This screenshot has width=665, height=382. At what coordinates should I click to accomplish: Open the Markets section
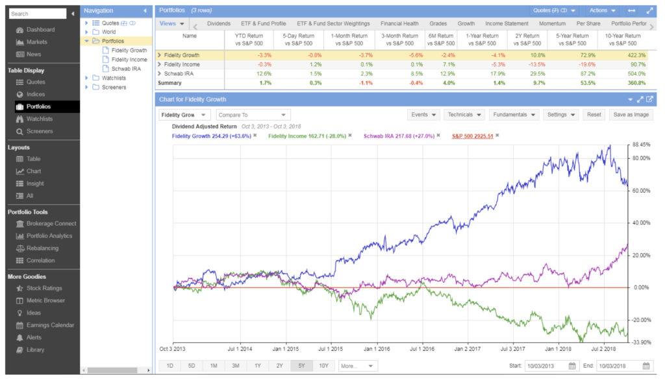[31, 42]
